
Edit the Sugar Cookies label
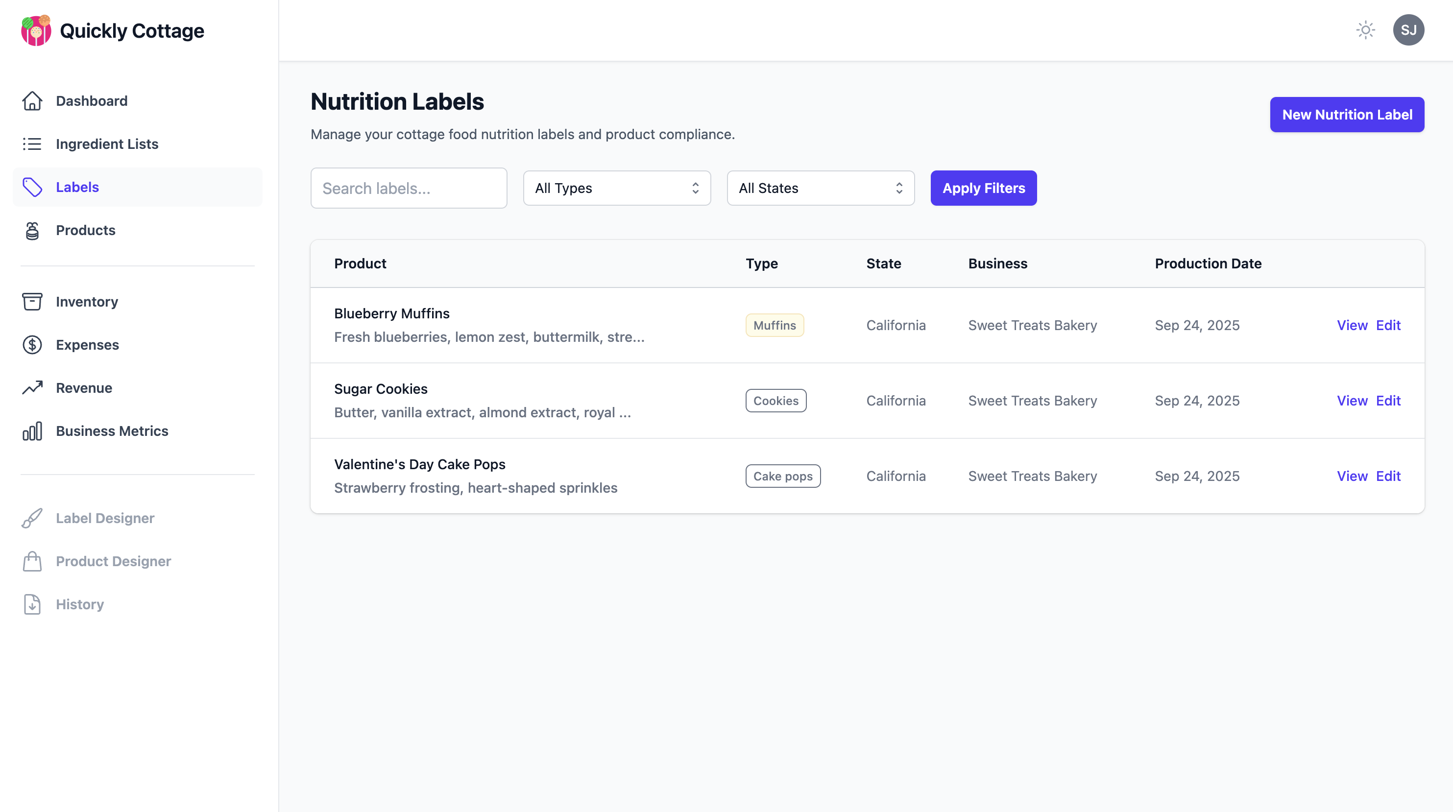(1389, 400)
